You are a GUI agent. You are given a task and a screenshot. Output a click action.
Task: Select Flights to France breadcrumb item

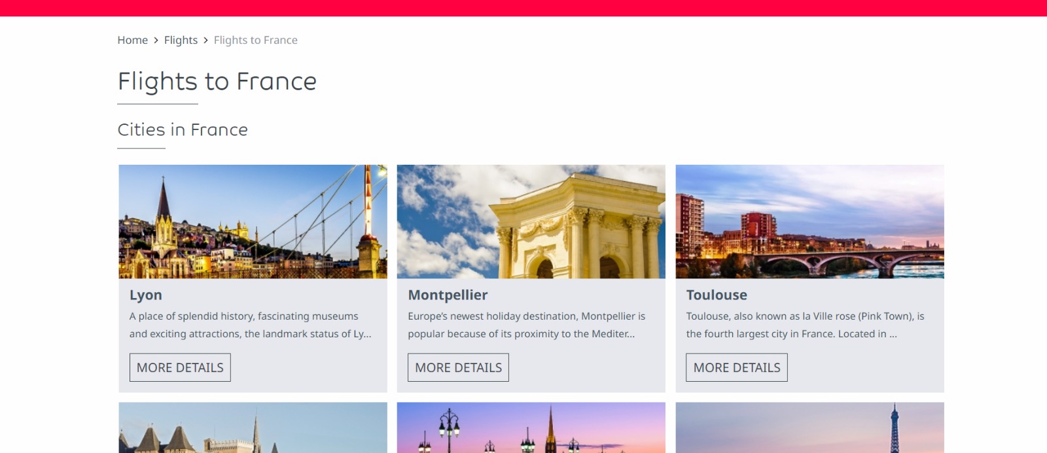point(255,41)
